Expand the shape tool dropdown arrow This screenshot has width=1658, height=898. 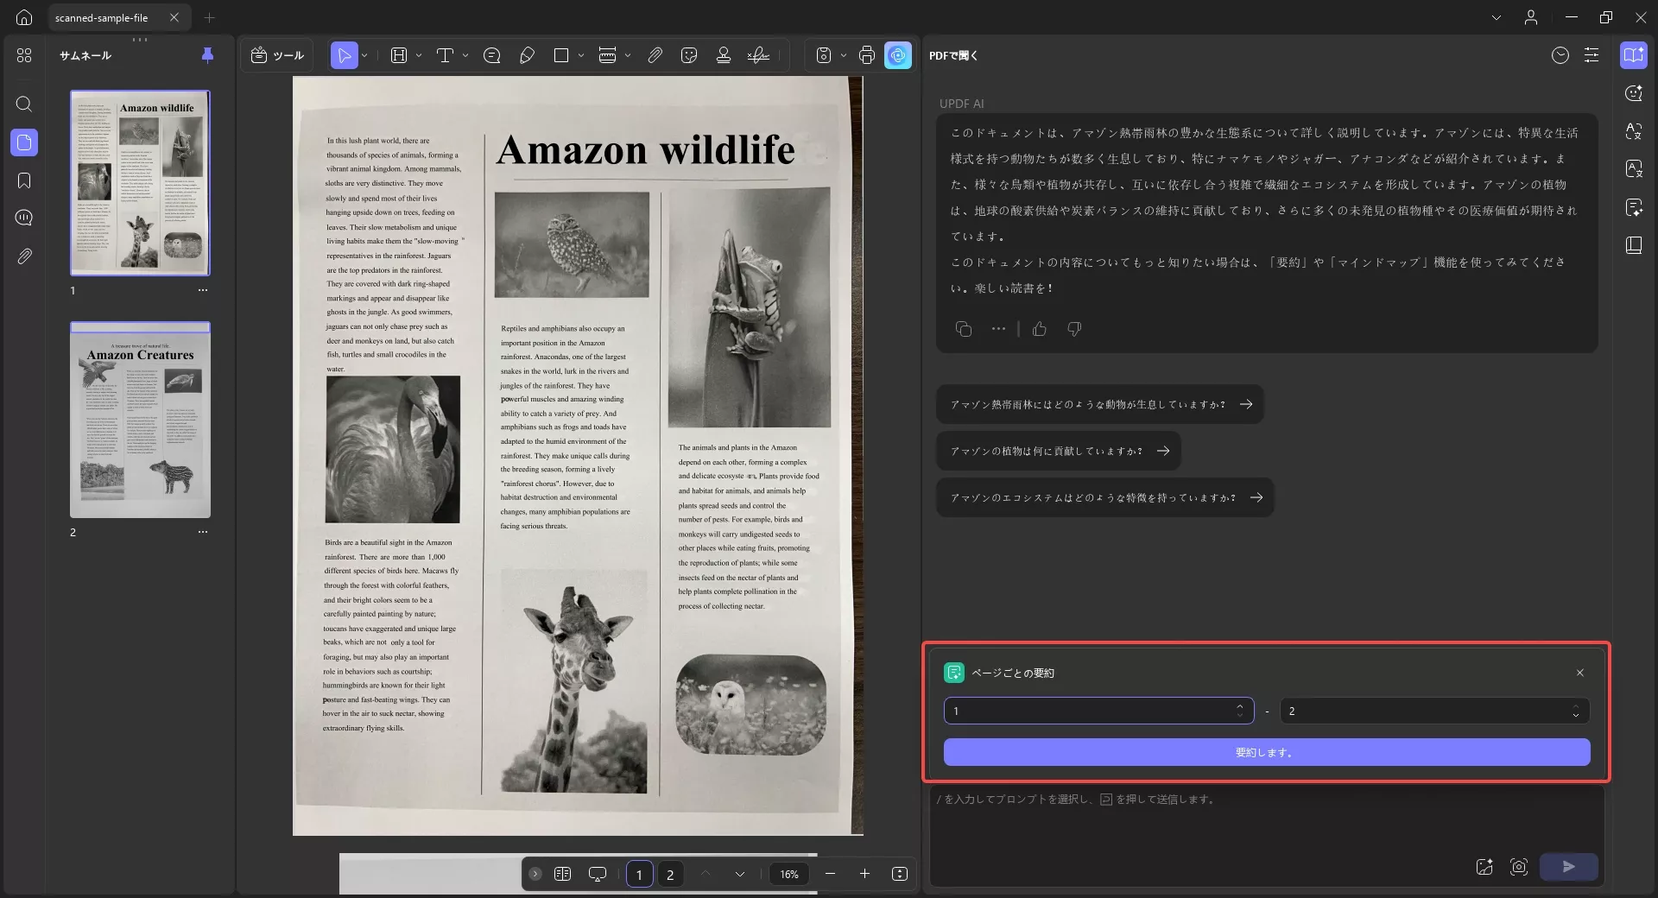coord(581,55)
